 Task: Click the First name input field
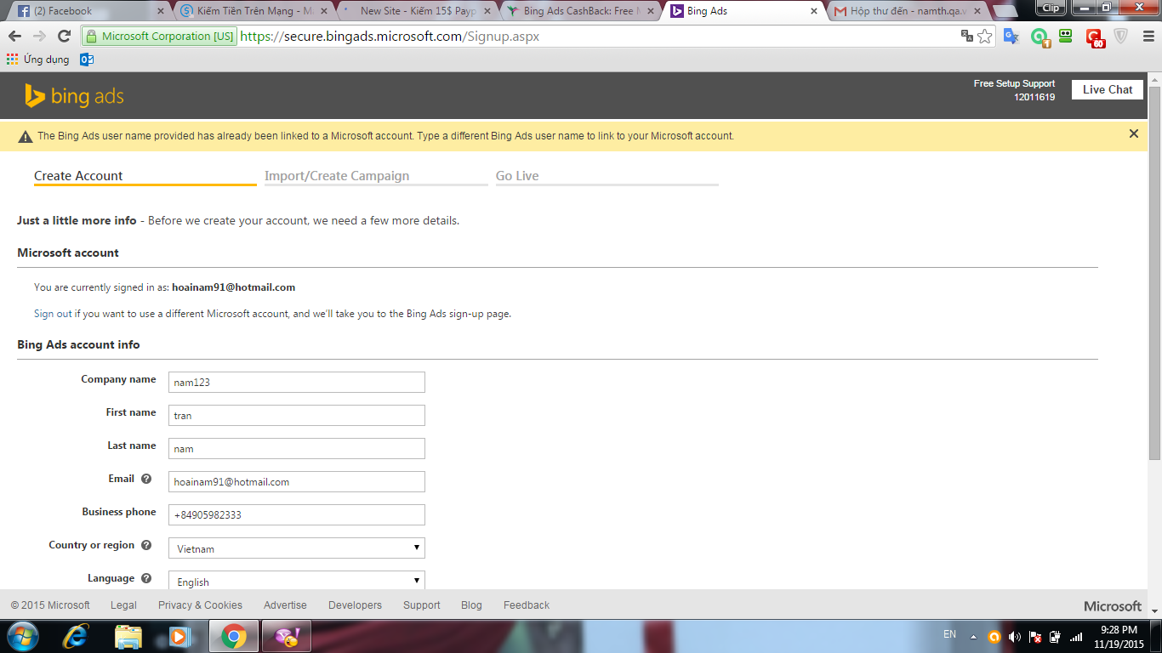coord(297,416)
